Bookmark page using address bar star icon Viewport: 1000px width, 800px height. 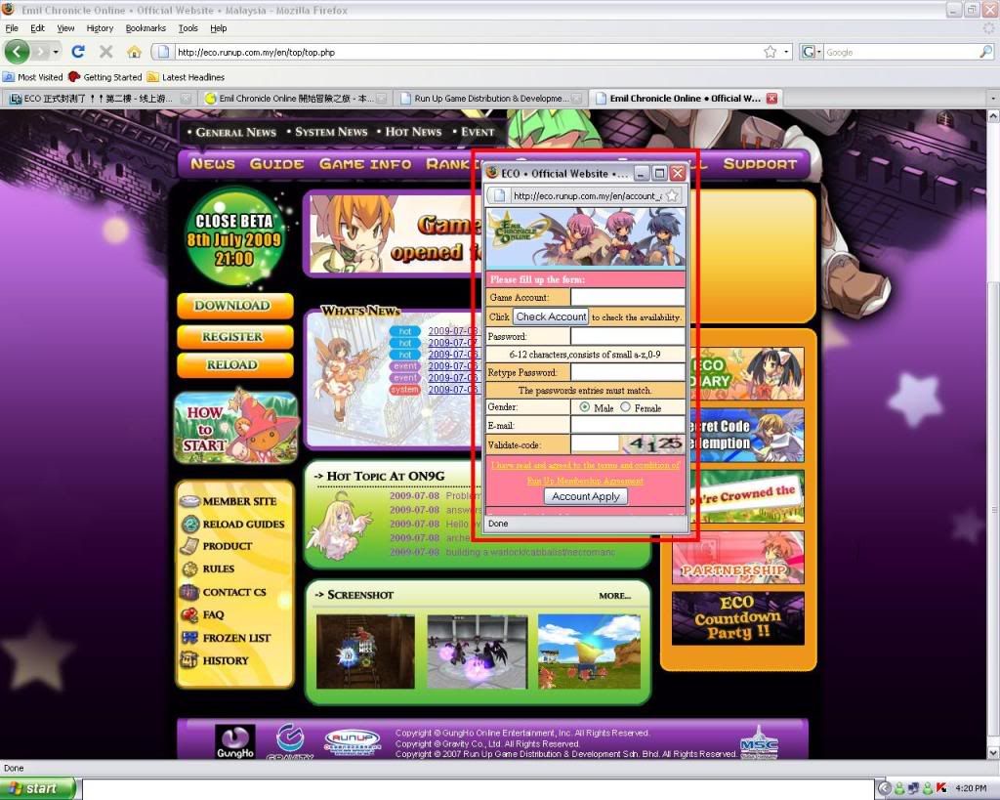point(771,52)
